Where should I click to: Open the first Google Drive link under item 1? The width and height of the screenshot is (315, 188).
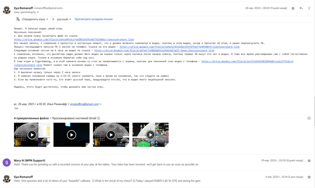click(x=74, y=40)
